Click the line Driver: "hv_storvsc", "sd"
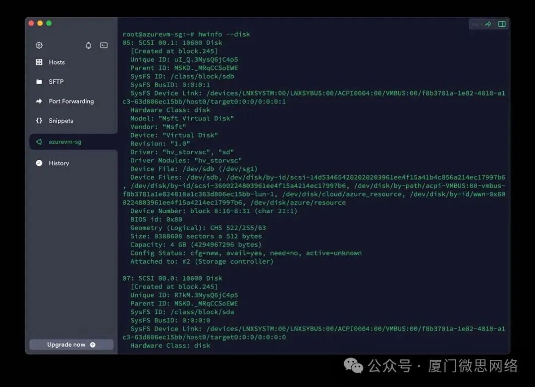The height and width of the screenshot is (387, 535). point(182,152)
